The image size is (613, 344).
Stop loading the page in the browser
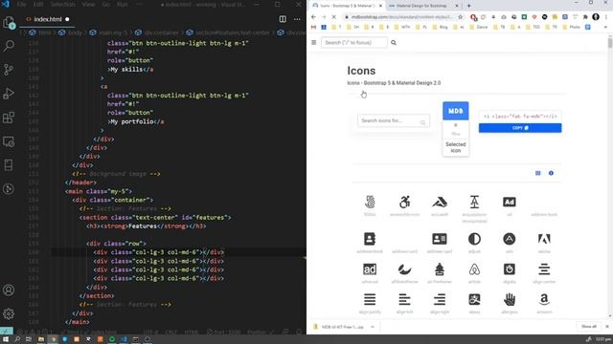click(x=334, y=17)
